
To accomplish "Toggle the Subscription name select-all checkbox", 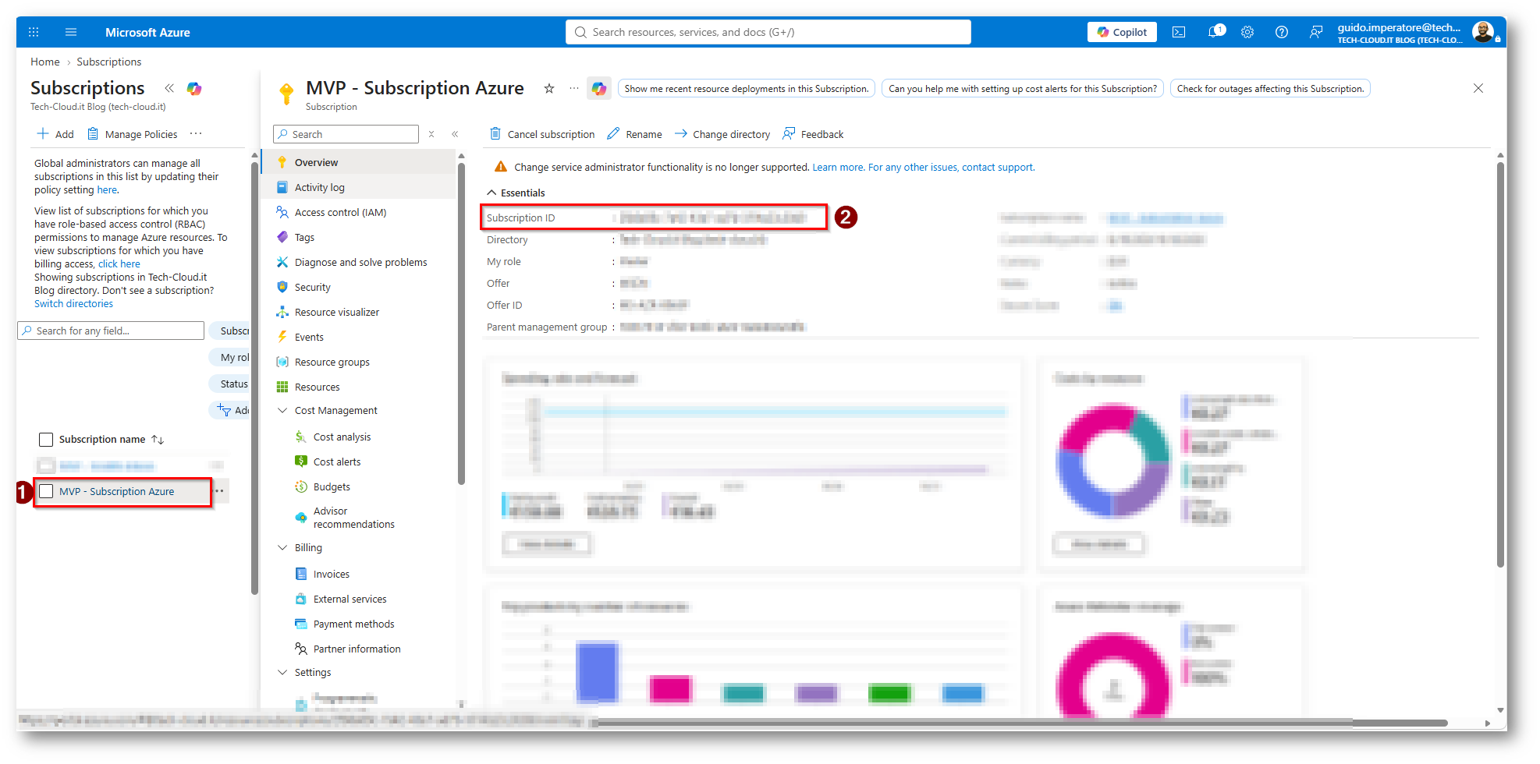I will click(x=46, y=440).
